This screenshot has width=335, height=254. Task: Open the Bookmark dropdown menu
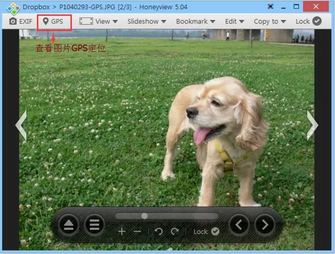[x=196, y=22]
